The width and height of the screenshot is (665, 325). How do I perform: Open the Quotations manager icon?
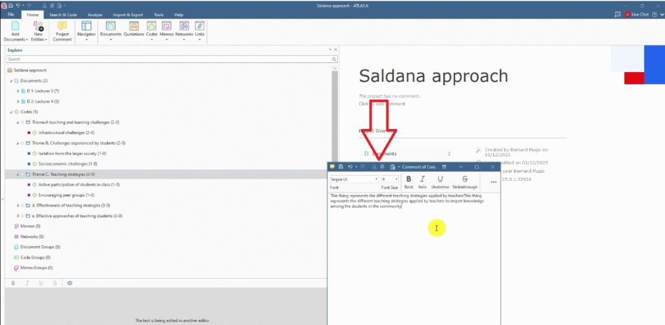134,26
